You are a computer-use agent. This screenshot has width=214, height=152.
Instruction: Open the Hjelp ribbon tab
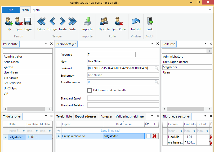coord(36,10)
